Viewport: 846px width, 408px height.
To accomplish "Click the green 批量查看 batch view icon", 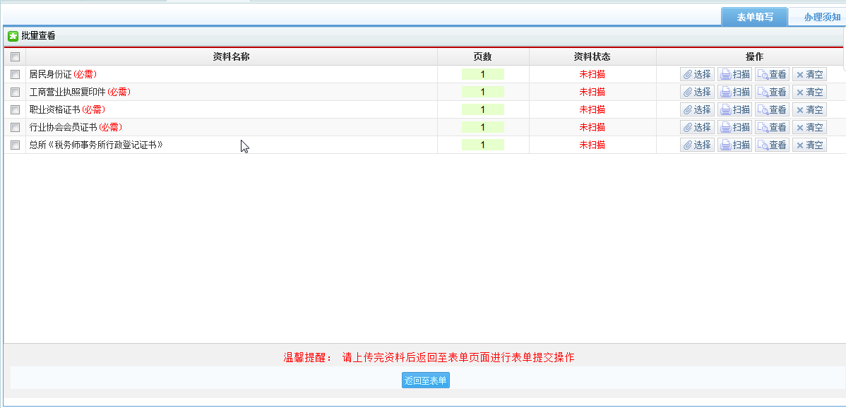I will click(13, 36).
